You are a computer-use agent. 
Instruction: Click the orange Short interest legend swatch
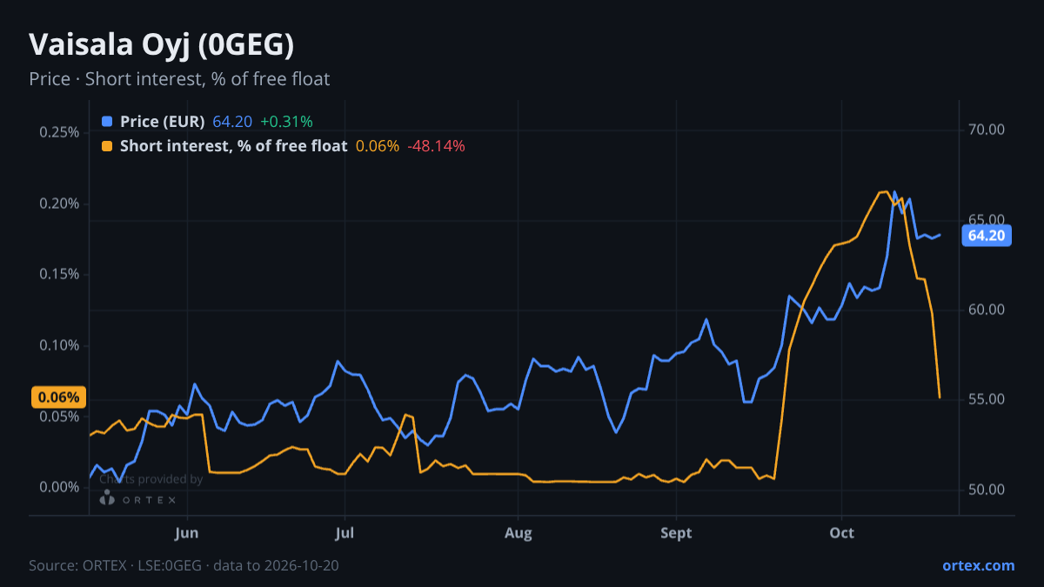[x=107, y=146]
